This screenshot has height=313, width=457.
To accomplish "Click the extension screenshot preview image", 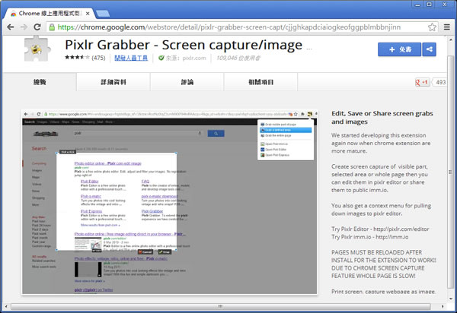I will pos(170,202).
